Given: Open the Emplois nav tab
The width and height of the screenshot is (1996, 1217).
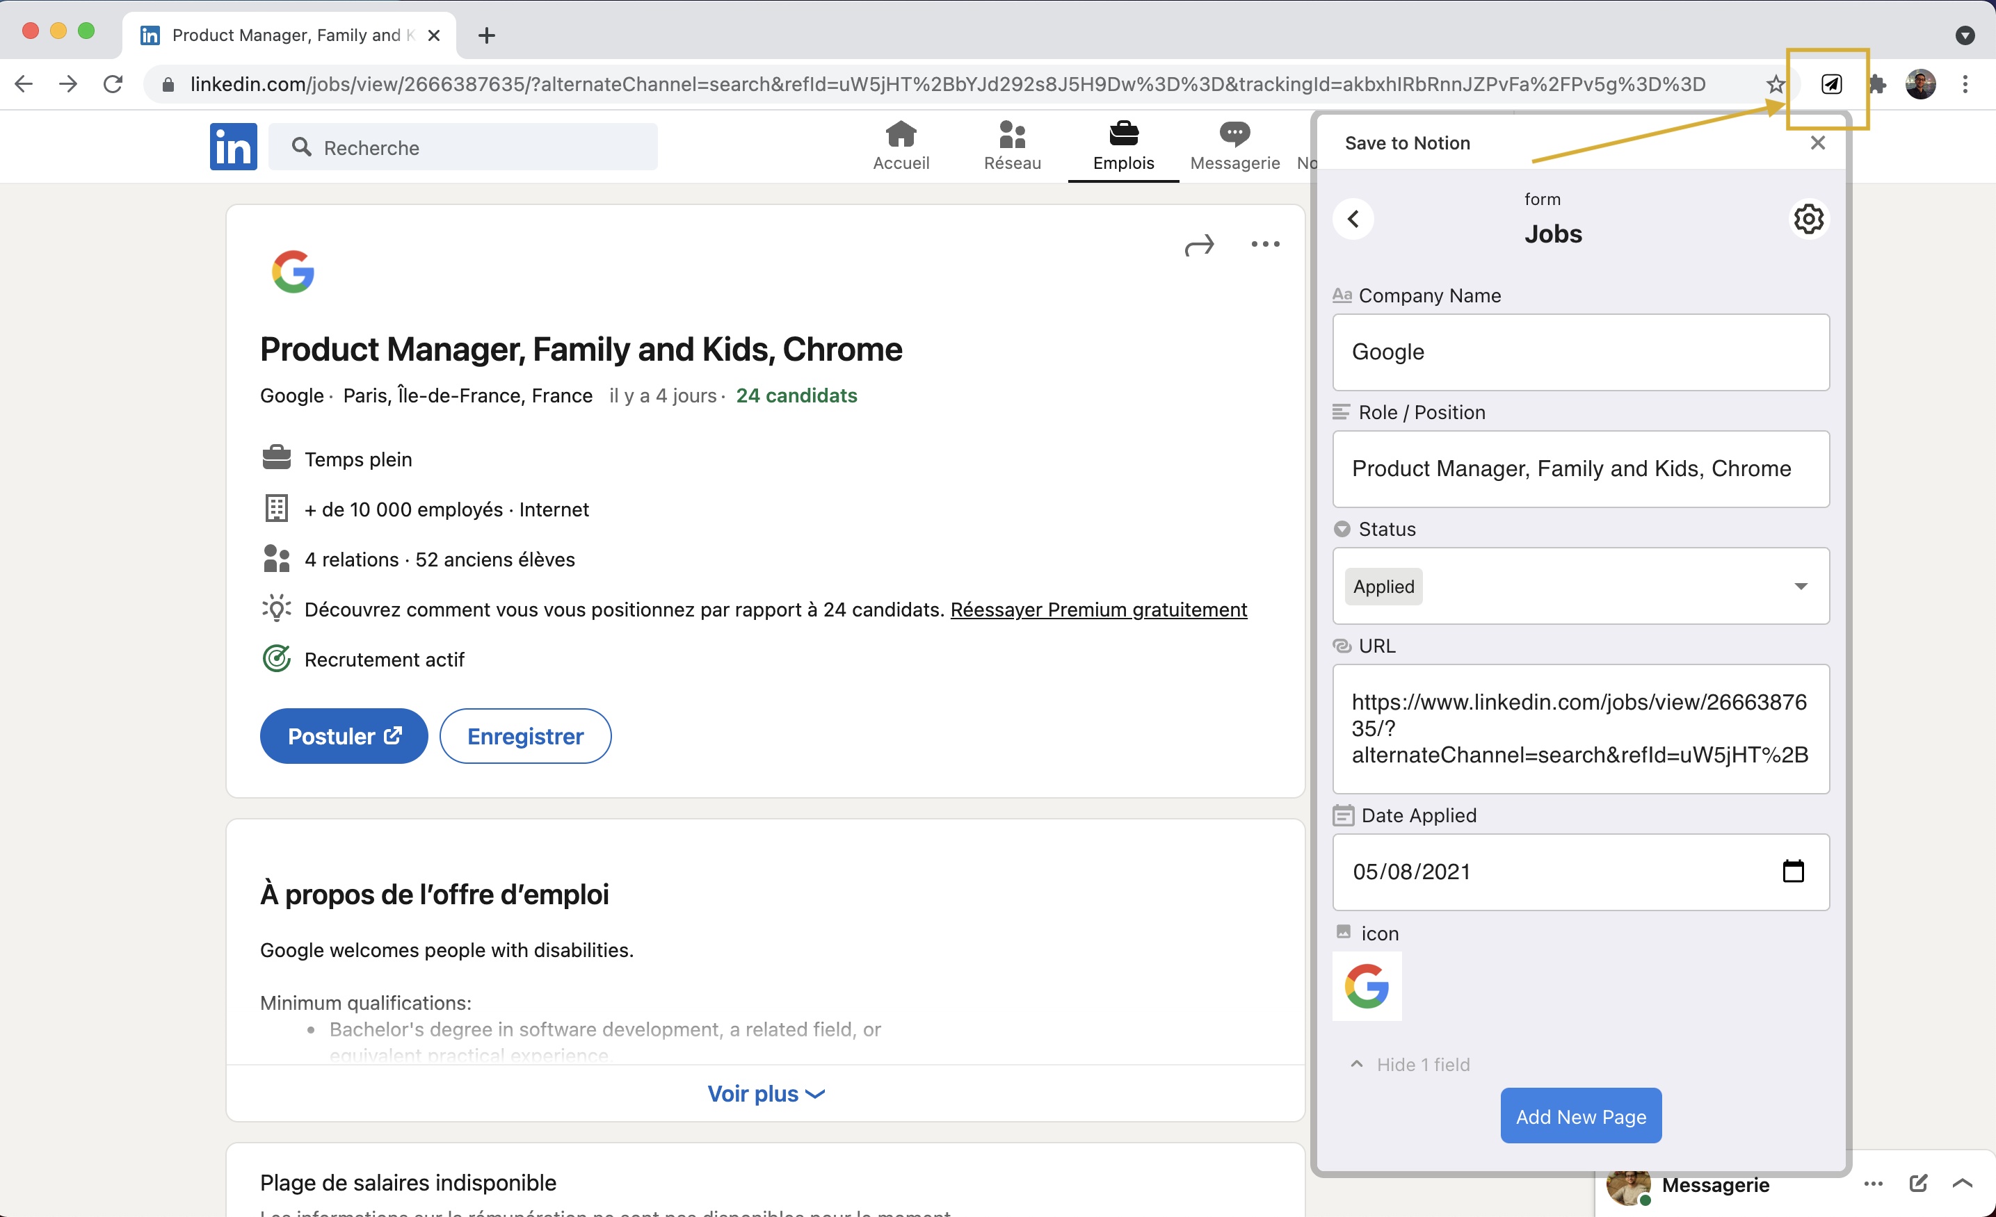Looking at the screenshot, I should pyautogui.click(x=1124, y=146).
